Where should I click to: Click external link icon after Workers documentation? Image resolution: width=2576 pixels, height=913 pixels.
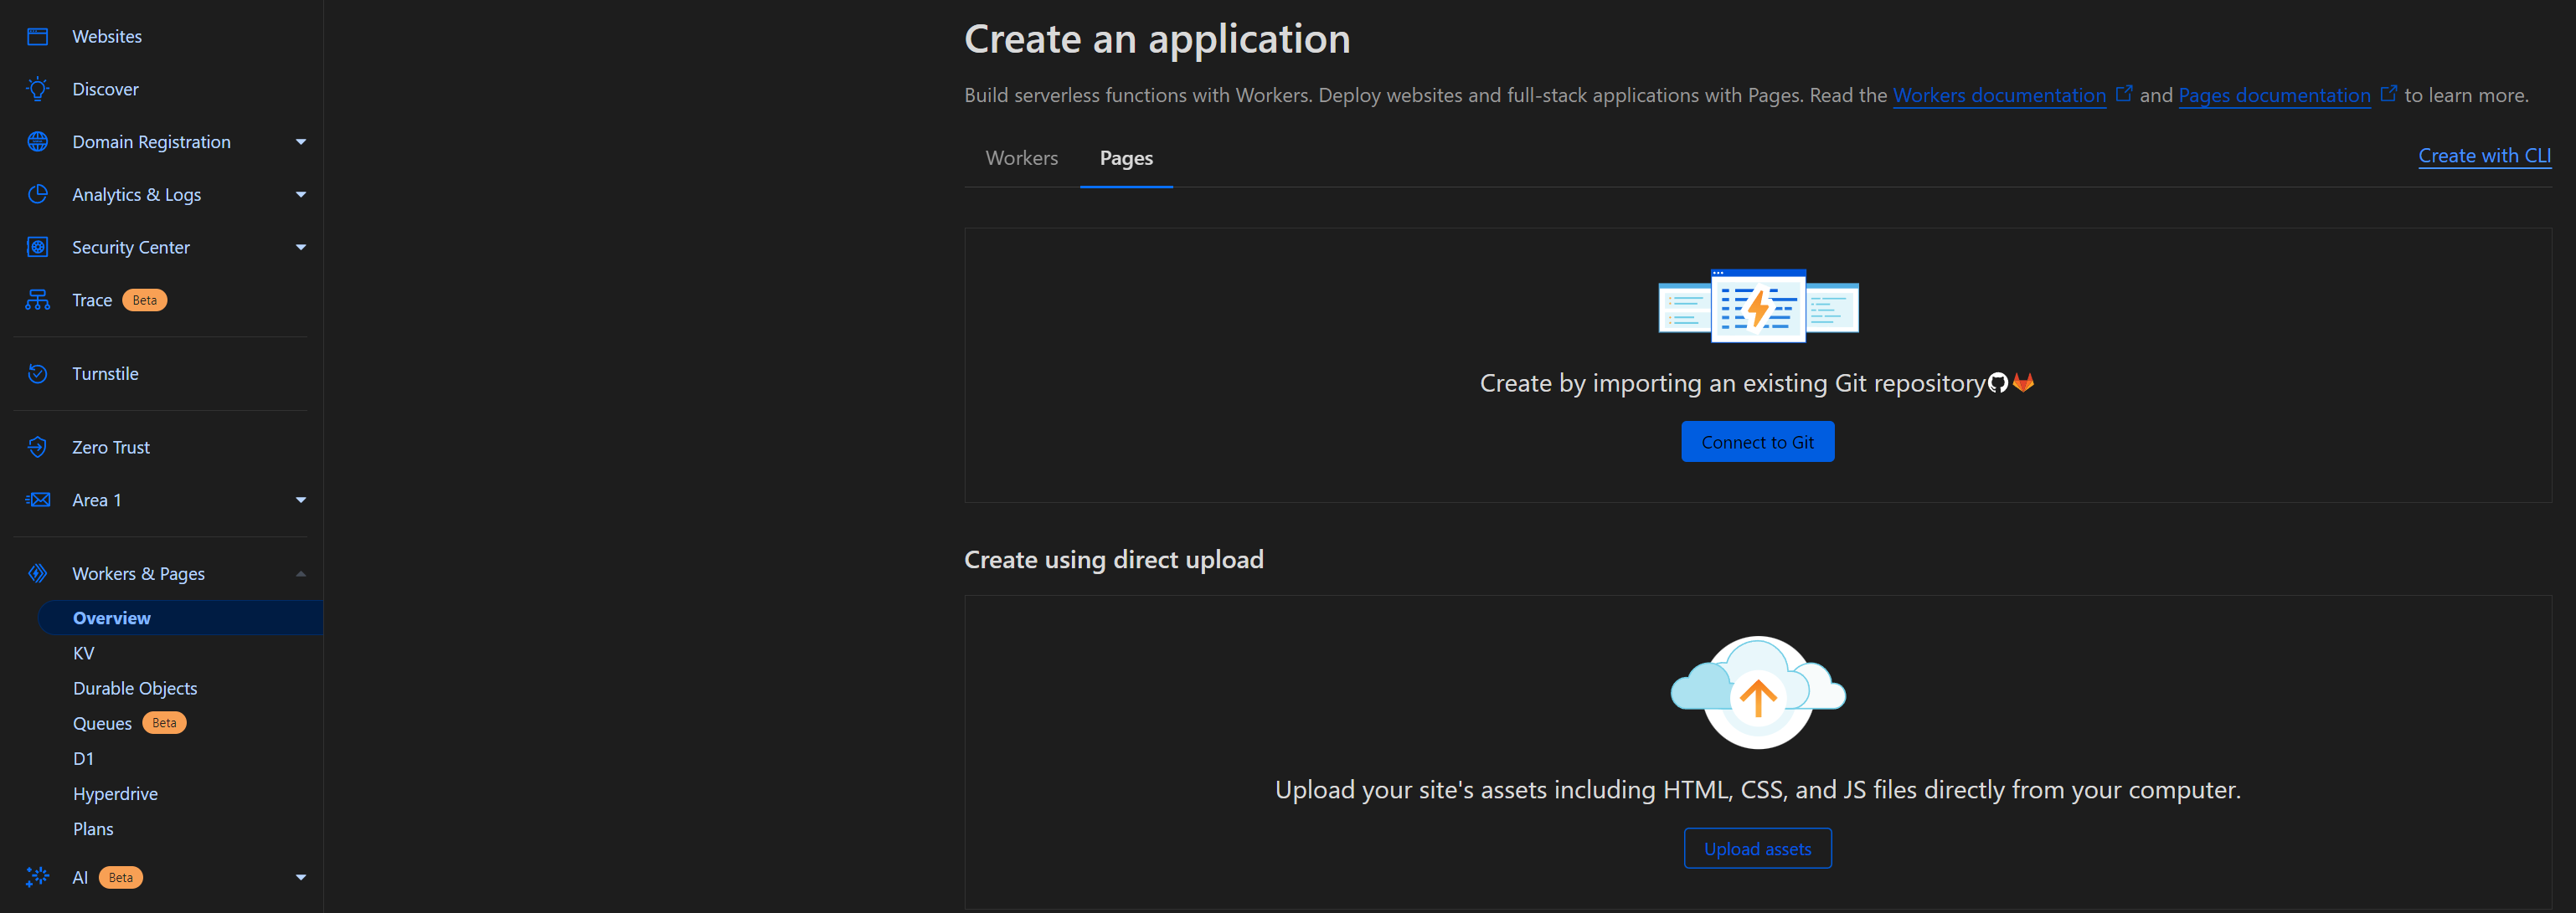pos(2123,94)
